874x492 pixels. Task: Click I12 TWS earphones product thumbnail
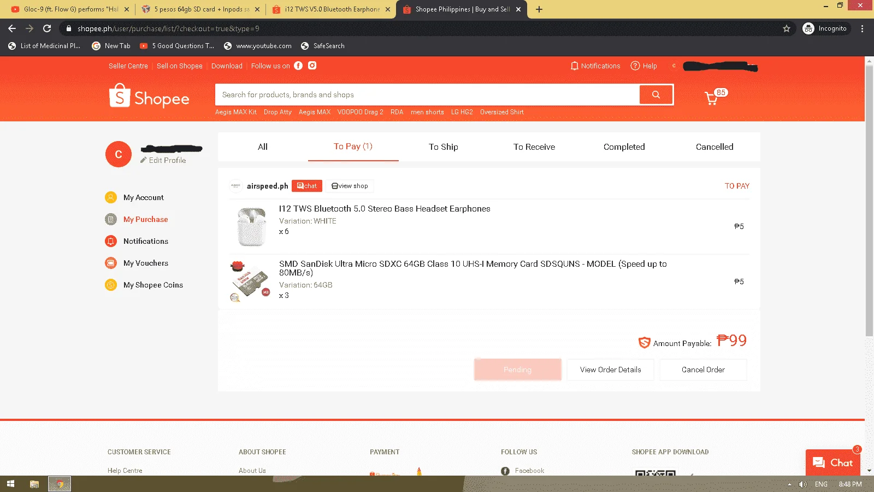point(251,226)
